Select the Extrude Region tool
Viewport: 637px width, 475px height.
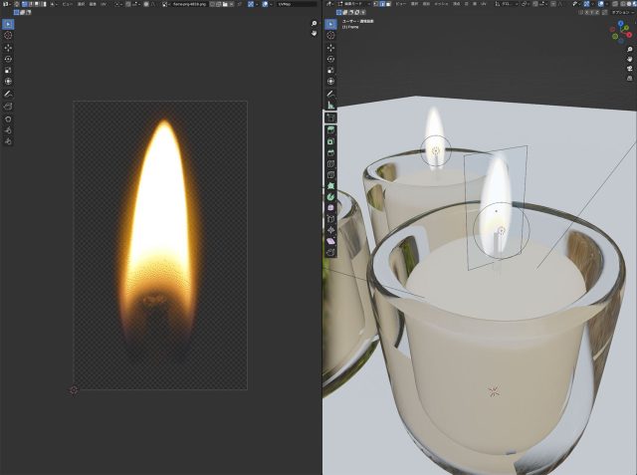(330, 130)
